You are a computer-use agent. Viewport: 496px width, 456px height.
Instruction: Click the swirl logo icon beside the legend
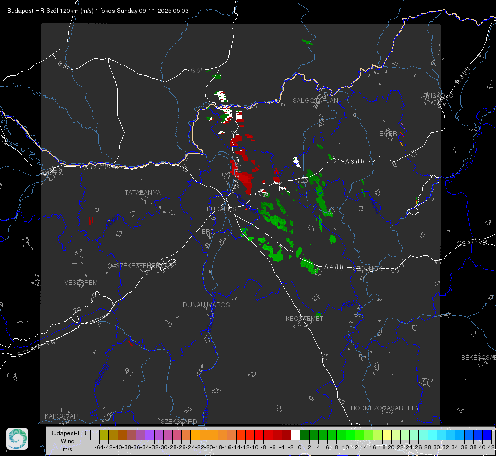(17, 439)
